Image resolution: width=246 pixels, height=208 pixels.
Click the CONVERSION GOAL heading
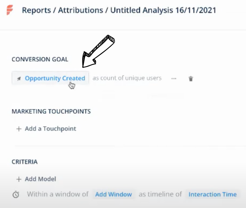[x=40, y=59]
